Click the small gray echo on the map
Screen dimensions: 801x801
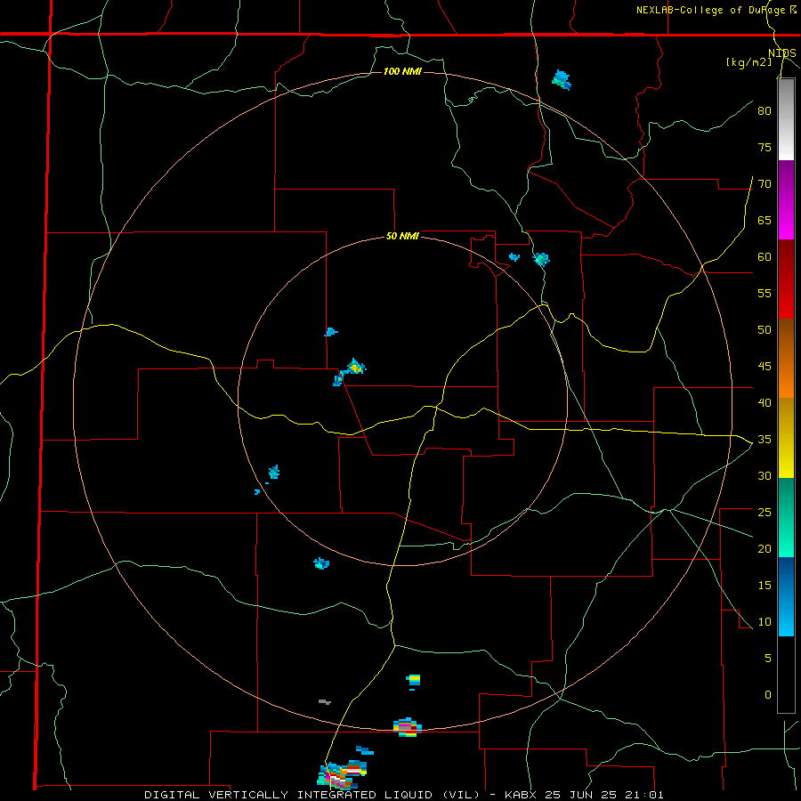click(x=324, y=702)
